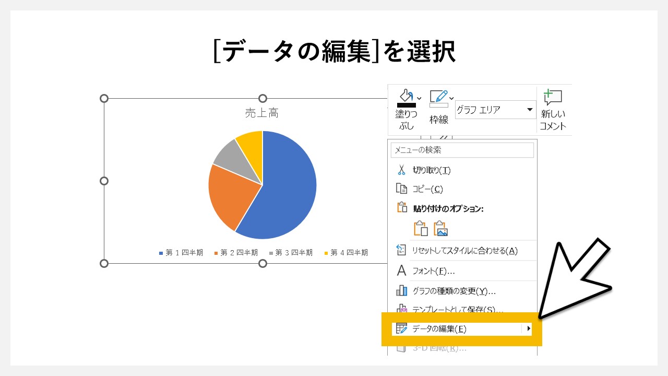Pick the black fill color swatch

[x=405, y=104]
